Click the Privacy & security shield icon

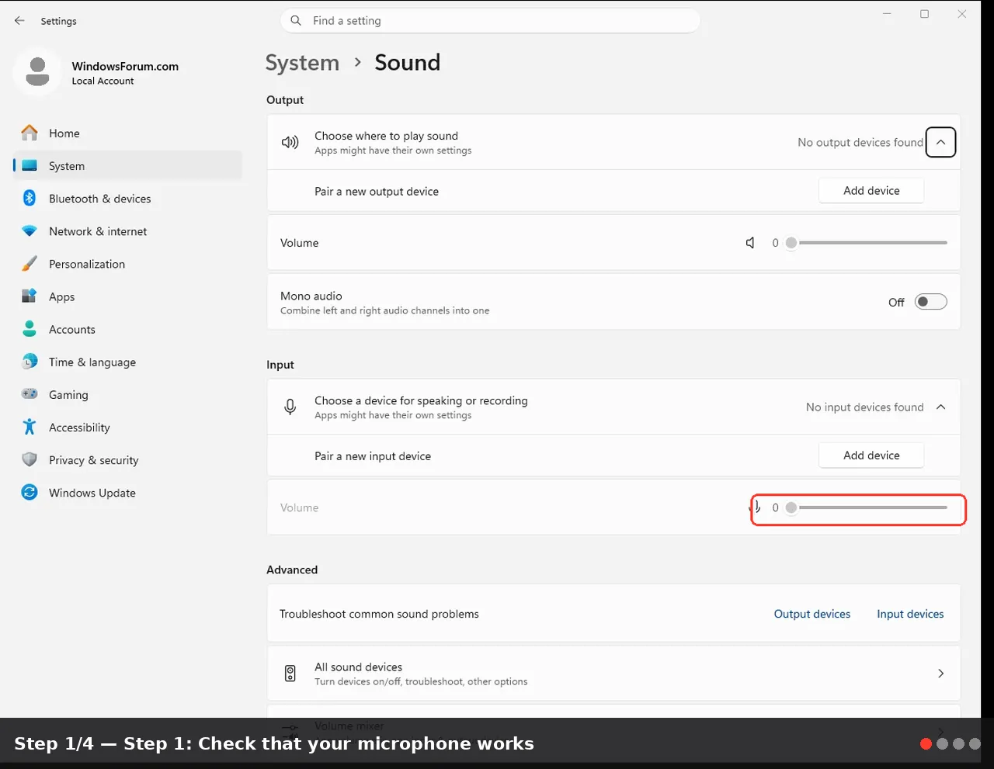point(30,460)
